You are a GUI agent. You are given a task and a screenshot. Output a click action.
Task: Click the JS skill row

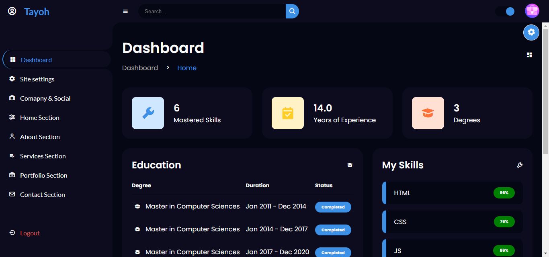453,249
